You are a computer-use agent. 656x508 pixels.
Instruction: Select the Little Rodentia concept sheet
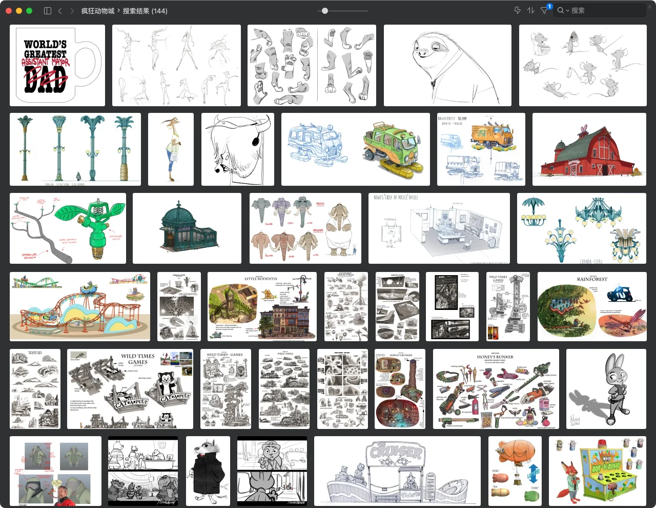point(262,306)
